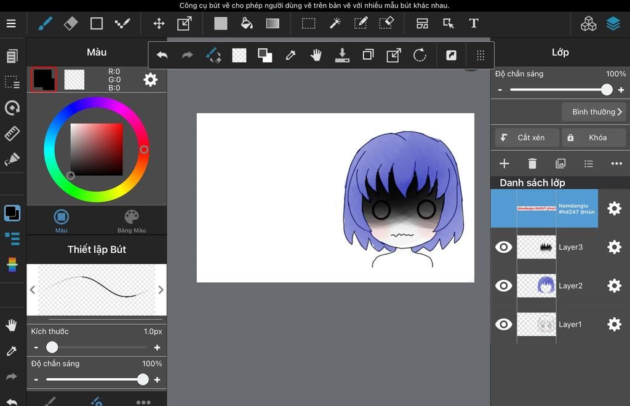The image size is (630, 406).
Task: Delete layer with trash icon
Action: coord(532,164)
